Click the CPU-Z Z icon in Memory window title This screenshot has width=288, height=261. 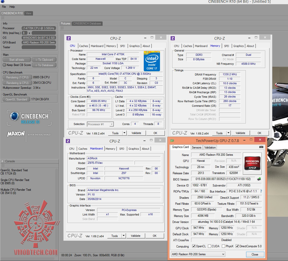click(x=173, y=38)
